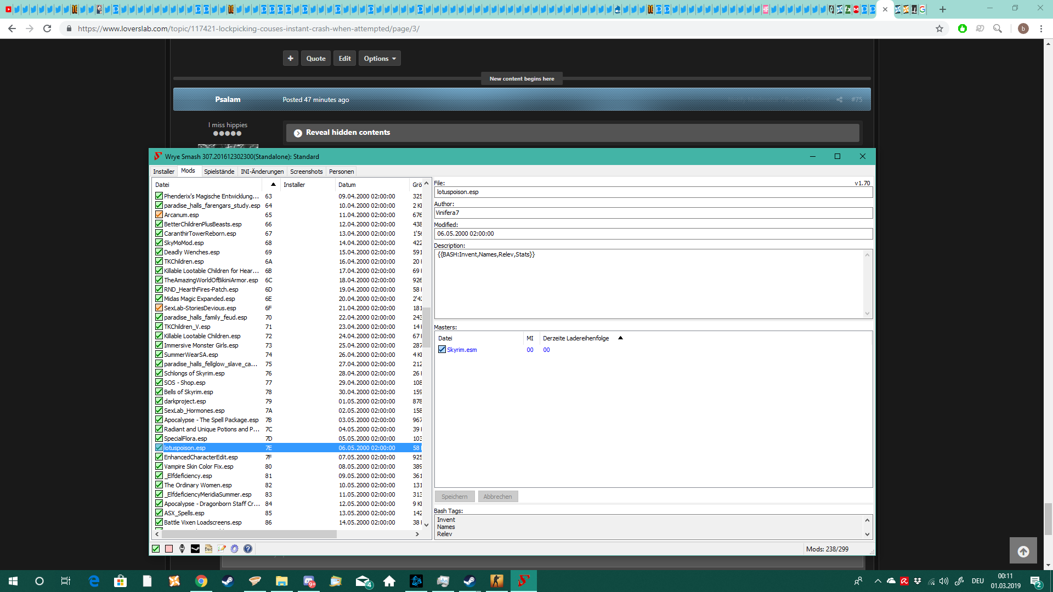Open Psalam's profile link

click(x=228, y=99)
